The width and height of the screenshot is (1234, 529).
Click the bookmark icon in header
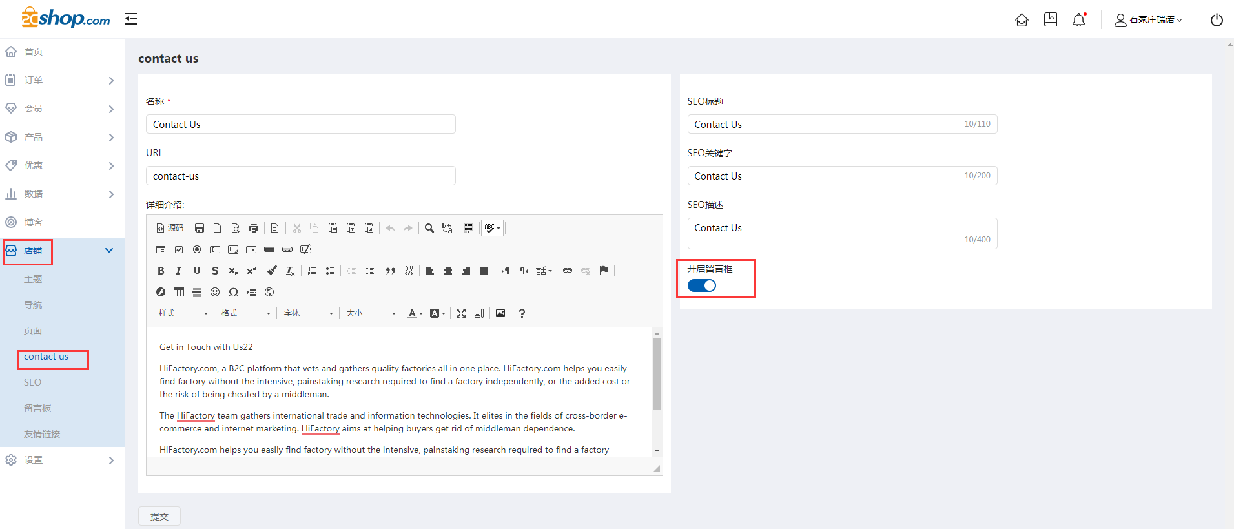[x=1051, y=19]
